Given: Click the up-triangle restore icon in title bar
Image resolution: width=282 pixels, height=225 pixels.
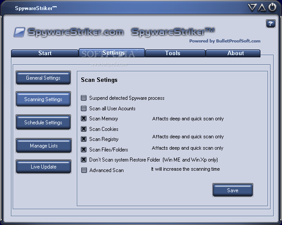Looking at the screenshot, I should [262, 7].
